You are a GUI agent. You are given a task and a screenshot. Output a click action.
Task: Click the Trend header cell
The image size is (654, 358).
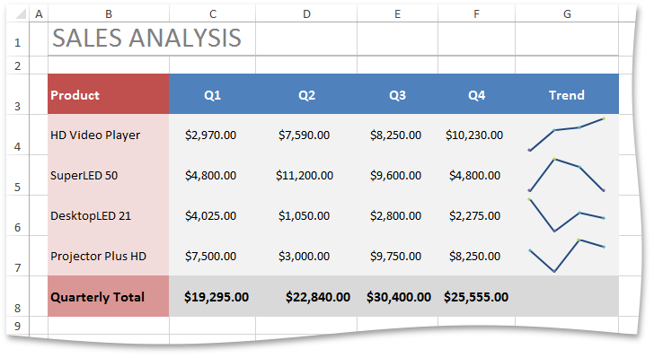pos(567,94)
